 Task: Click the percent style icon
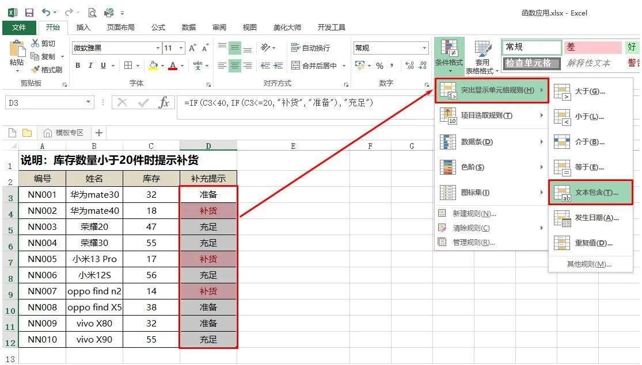click(x=379, y=66)
